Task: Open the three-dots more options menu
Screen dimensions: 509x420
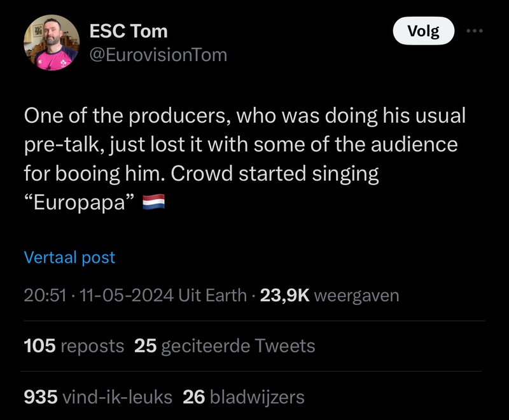Action: pos(475,31)
